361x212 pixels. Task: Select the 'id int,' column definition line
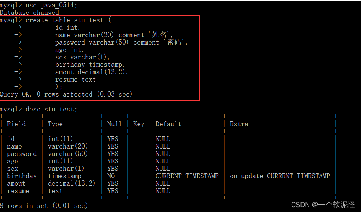point(68,27)
